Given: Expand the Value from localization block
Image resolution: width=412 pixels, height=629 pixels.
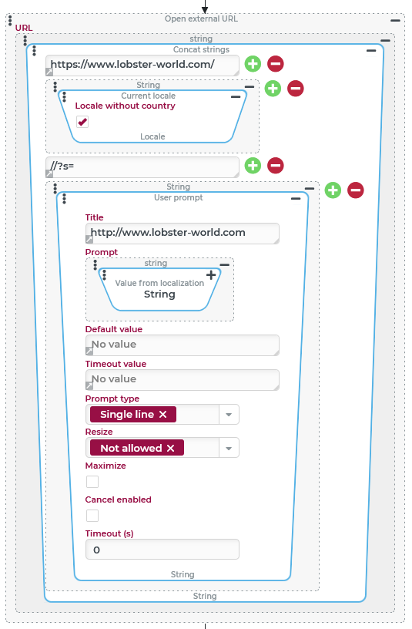Looking at the screenshot, I should click(211, 274).
